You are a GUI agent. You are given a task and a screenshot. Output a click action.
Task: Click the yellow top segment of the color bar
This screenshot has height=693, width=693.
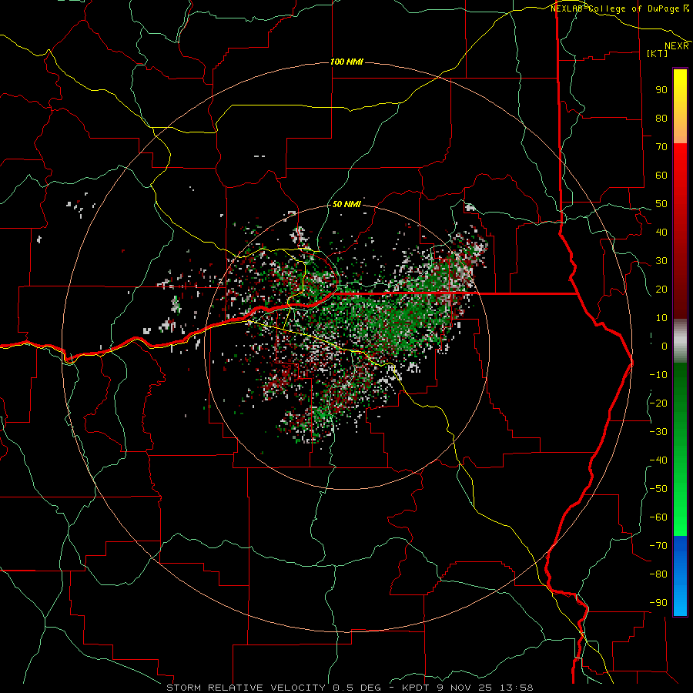click(x=680, y=106)
